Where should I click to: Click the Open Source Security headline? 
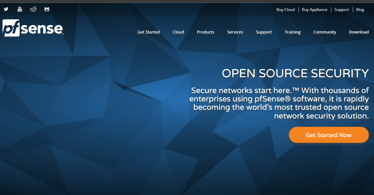pos(295,73)
